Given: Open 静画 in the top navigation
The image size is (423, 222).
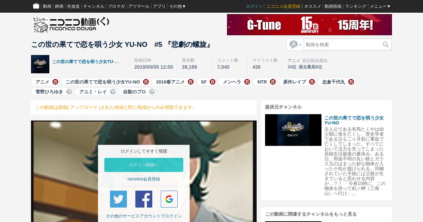Looking at the screenshot, I should point(59,6).
